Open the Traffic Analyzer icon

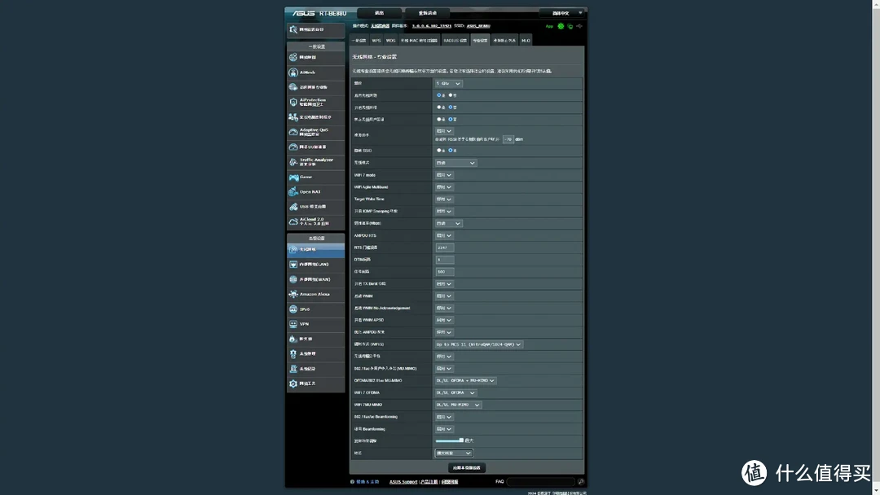coord(293,162)
